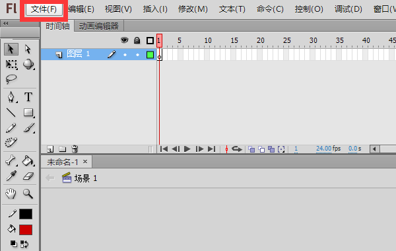Click frame 1 keyframe of 图层 1

[x=159, y=55]
